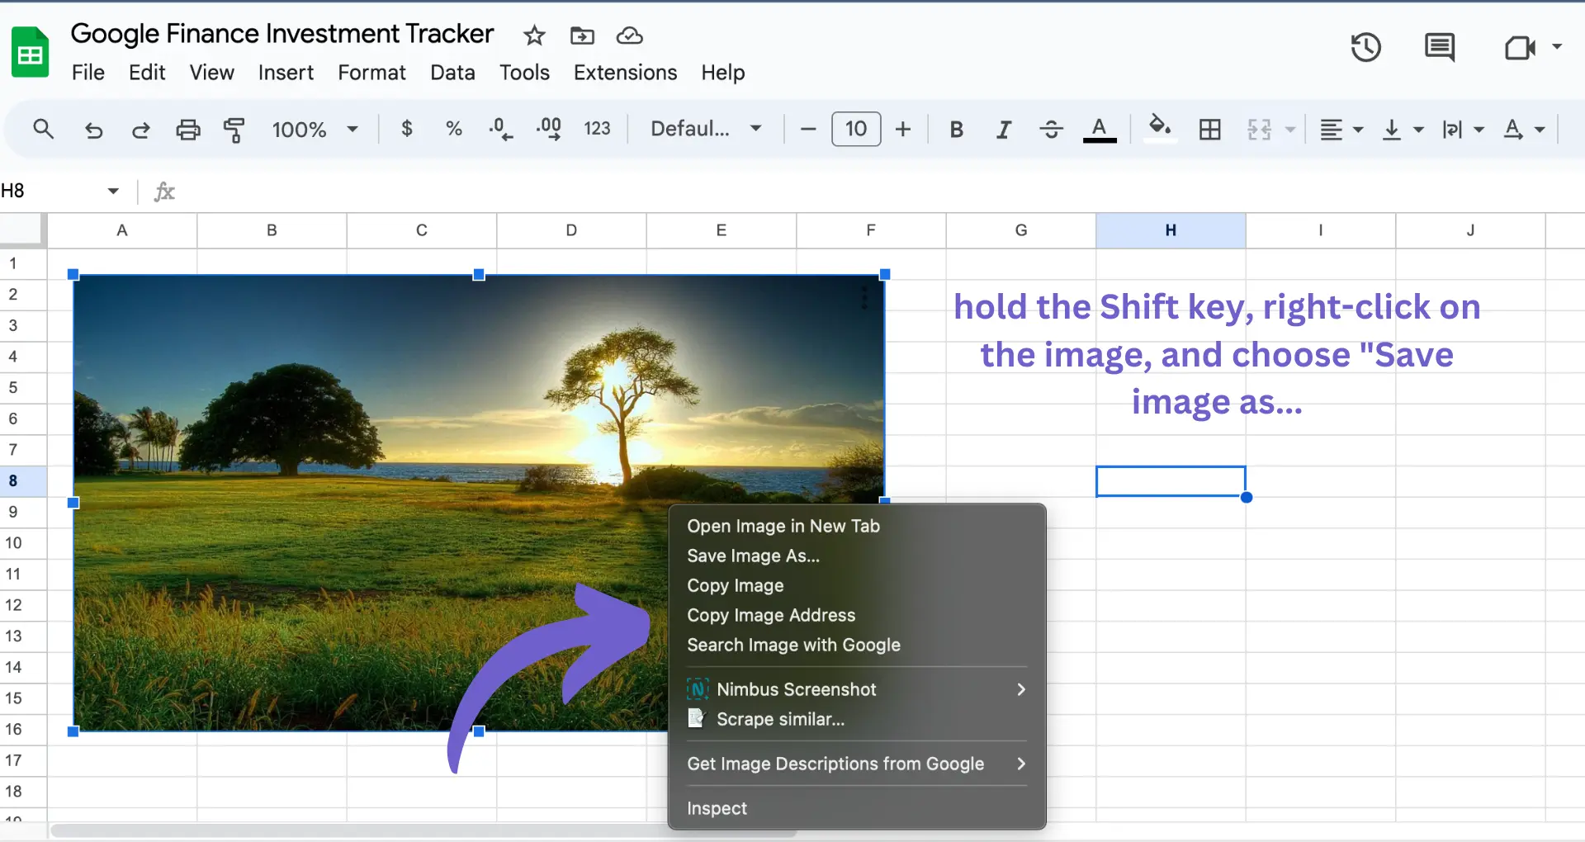
Task: Click the document title text
Action: pos(282,34)
